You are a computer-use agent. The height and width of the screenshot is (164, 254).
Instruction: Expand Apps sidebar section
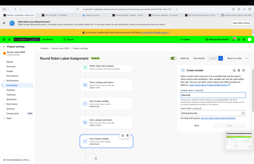4,118
